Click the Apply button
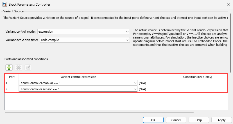The width and height of the screenshot is (233, 124). point(221,120)
